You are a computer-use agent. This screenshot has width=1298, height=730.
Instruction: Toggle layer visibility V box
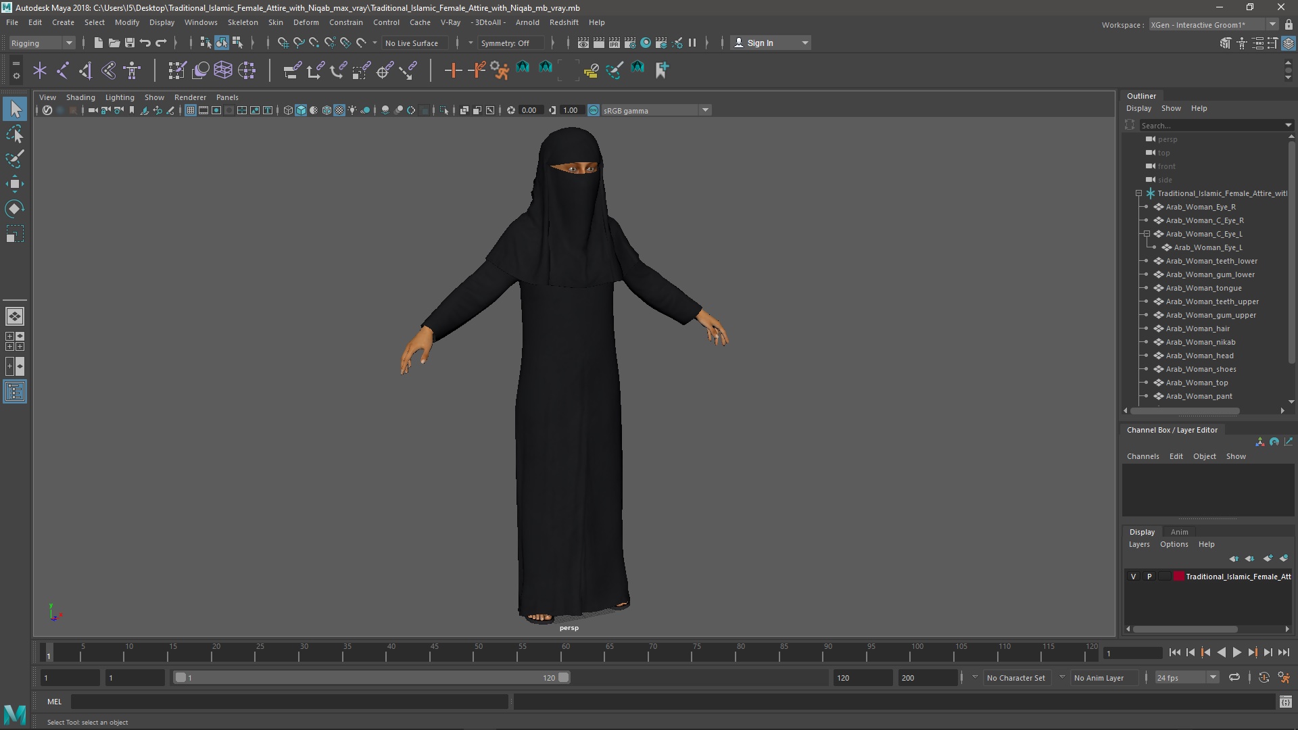[1133, 577]
